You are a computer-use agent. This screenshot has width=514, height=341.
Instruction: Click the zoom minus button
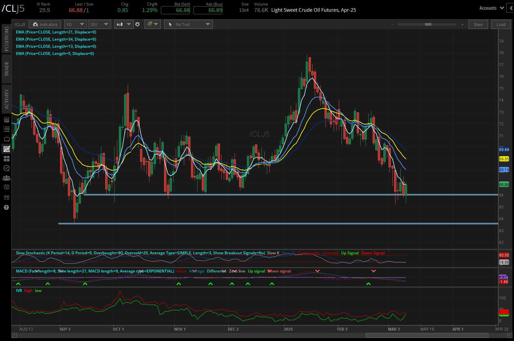[x=392, y=25]
